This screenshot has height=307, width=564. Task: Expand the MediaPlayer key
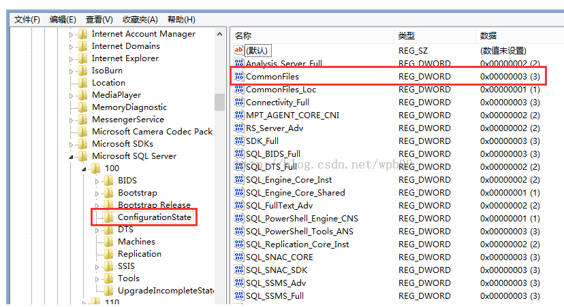tap(71, 96)
